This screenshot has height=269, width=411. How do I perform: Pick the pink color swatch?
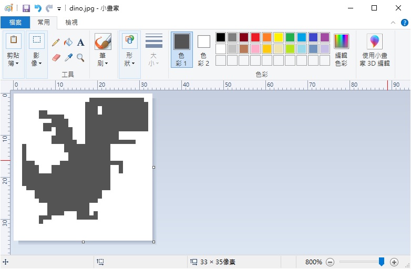click(x=255, y=49)
